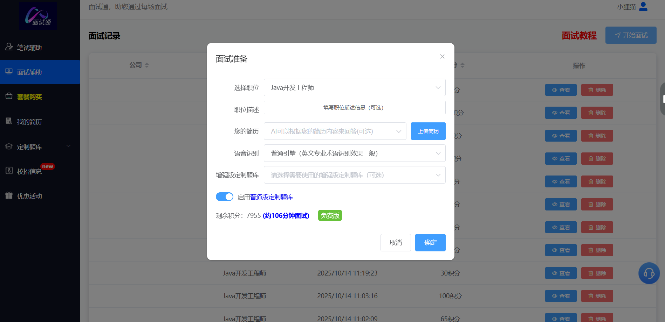
Task: Click 查看 for the 11:03:16 record
Action: 561,296
